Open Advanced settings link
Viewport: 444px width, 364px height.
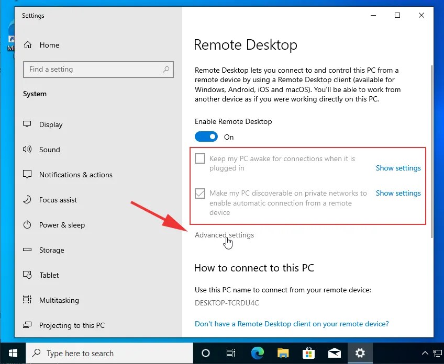tap(224, 235)
